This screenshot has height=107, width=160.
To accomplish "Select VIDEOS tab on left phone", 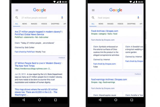I will point(44,24).
